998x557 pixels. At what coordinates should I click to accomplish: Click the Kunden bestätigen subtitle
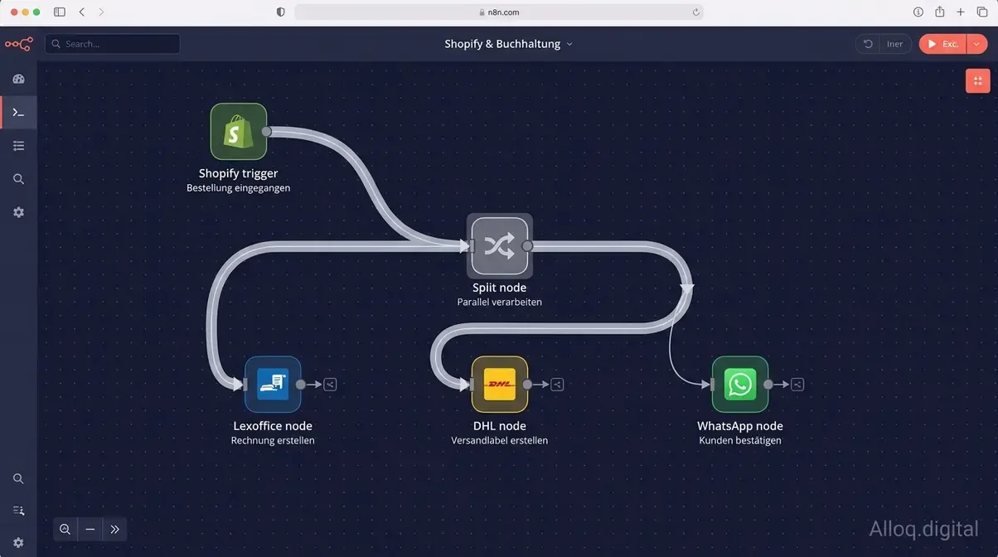[x=740, y=441]
